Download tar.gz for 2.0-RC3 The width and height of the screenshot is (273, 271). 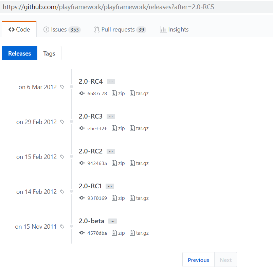tap(139, 128)
